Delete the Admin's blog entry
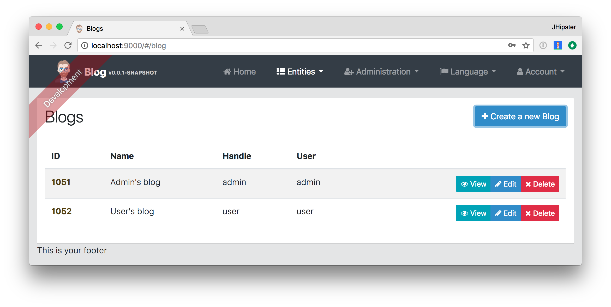The height and width of the screenshot is (307, 611). tap(540, 184)
